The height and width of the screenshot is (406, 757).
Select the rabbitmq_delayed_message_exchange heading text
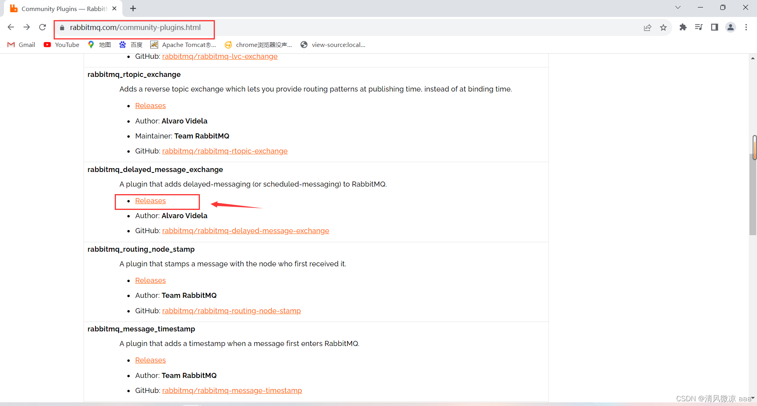(155, 170)
